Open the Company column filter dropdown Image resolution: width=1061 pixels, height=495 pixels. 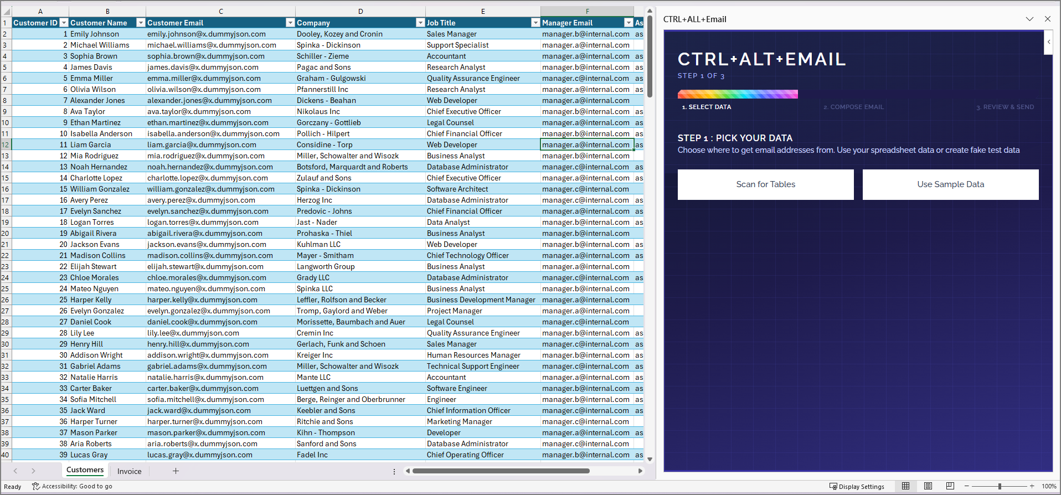click(420, 23)
